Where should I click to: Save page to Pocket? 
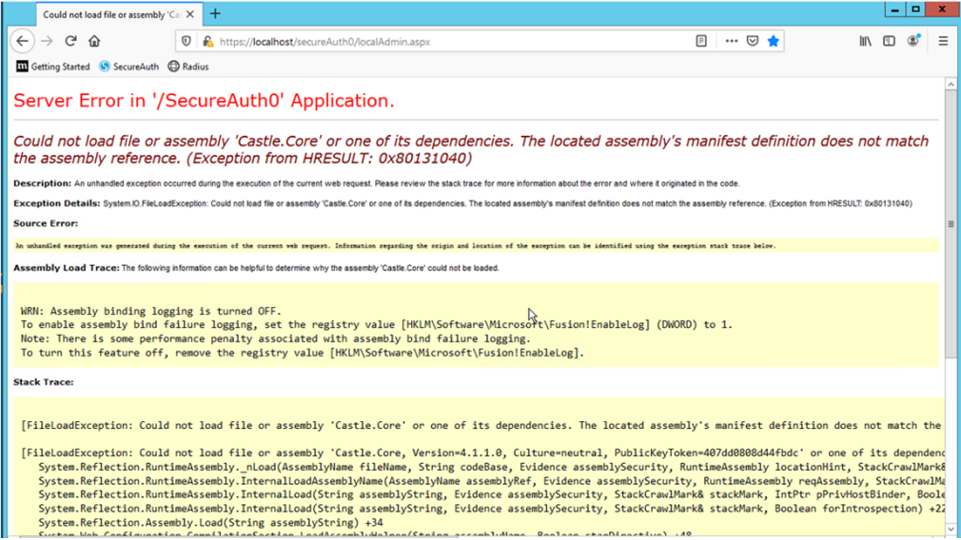753,41
